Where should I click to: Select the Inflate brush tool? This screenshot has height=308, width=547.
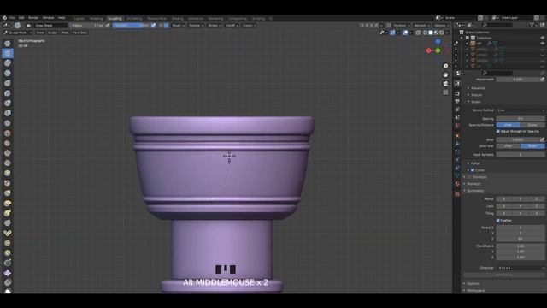(8, 103)
